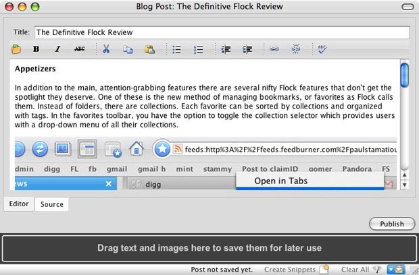The width and height of the screenshot is (419, 275).
Task: Copy selection with the copy icon
Action: coord(128,49)
